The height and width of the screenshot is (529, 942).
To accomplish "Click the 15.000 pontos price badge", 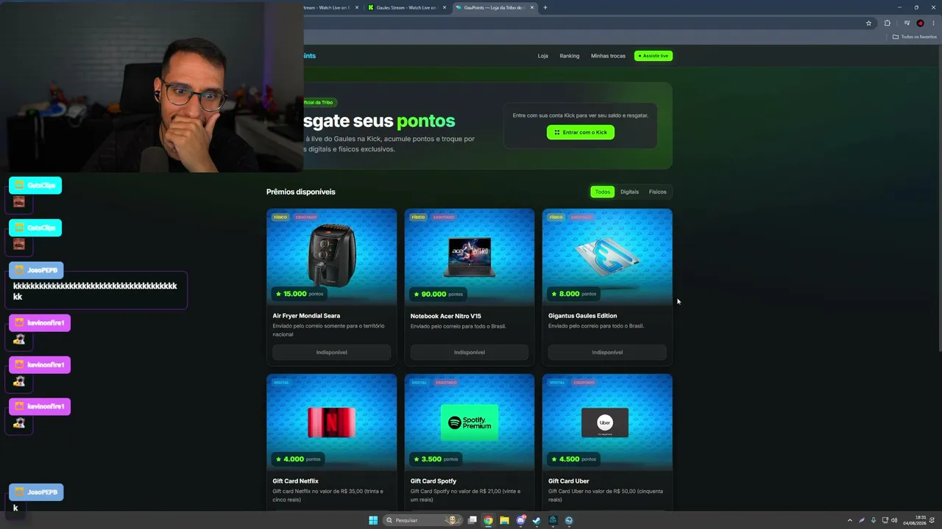I will click(300, 294).
